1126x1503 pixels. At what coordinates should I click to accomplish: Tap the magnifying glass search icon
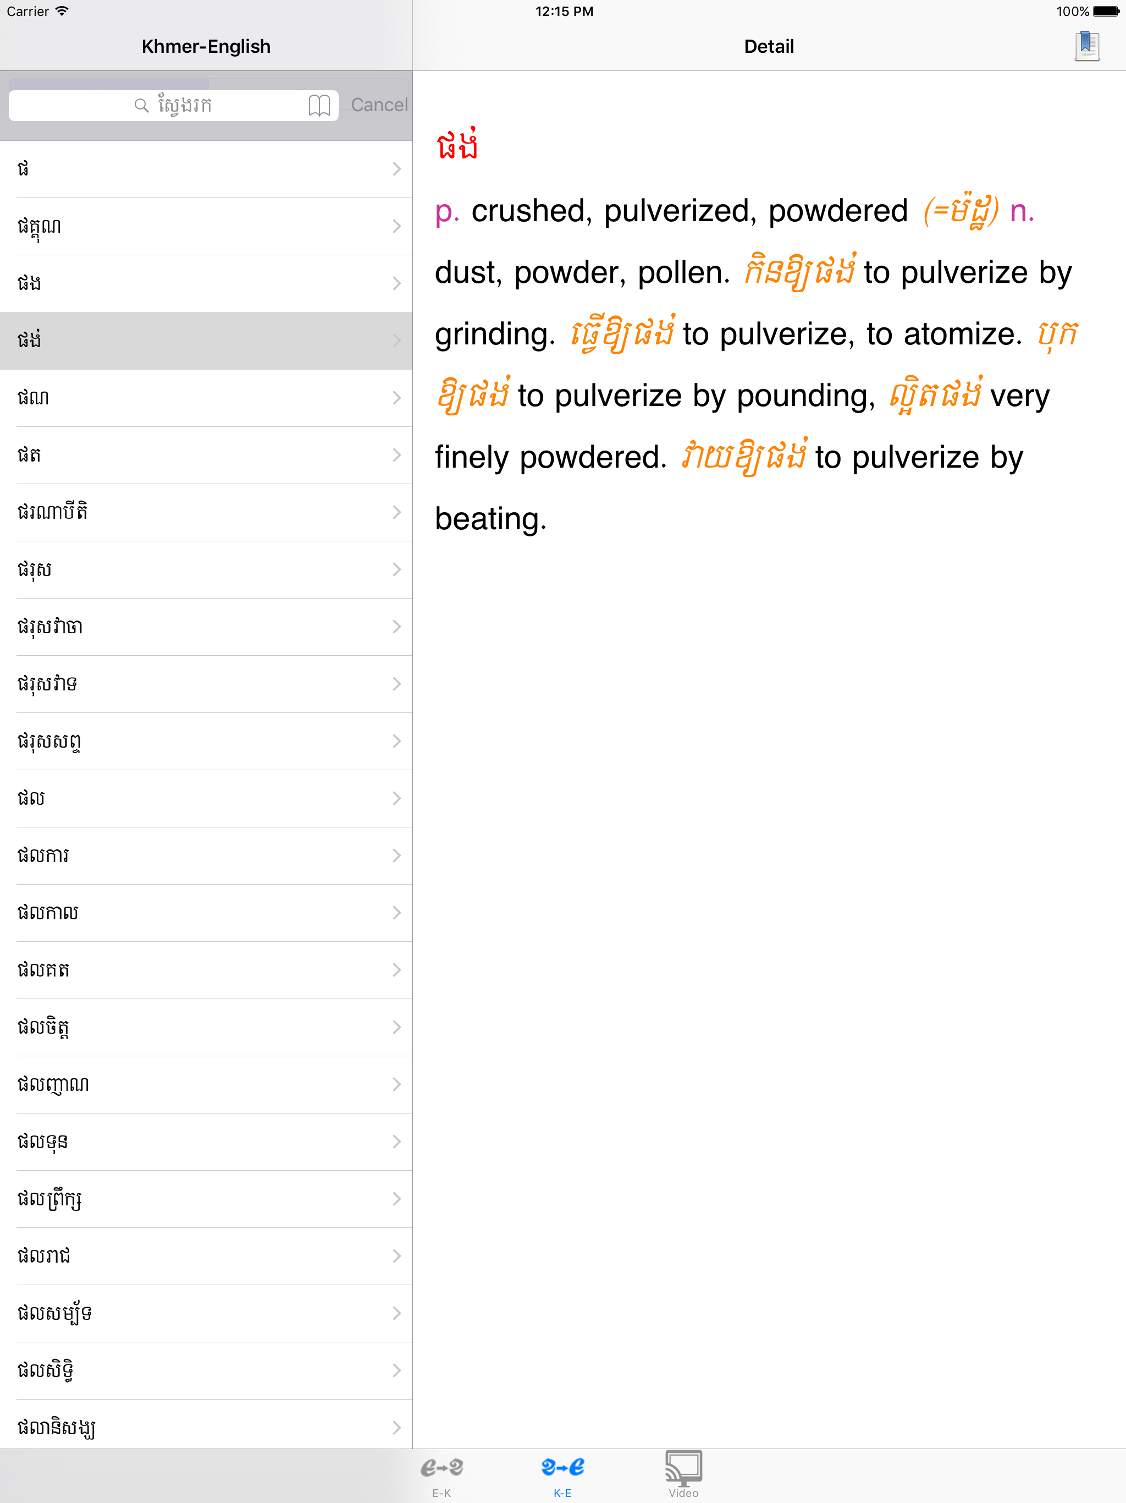(x=141, y=105)
